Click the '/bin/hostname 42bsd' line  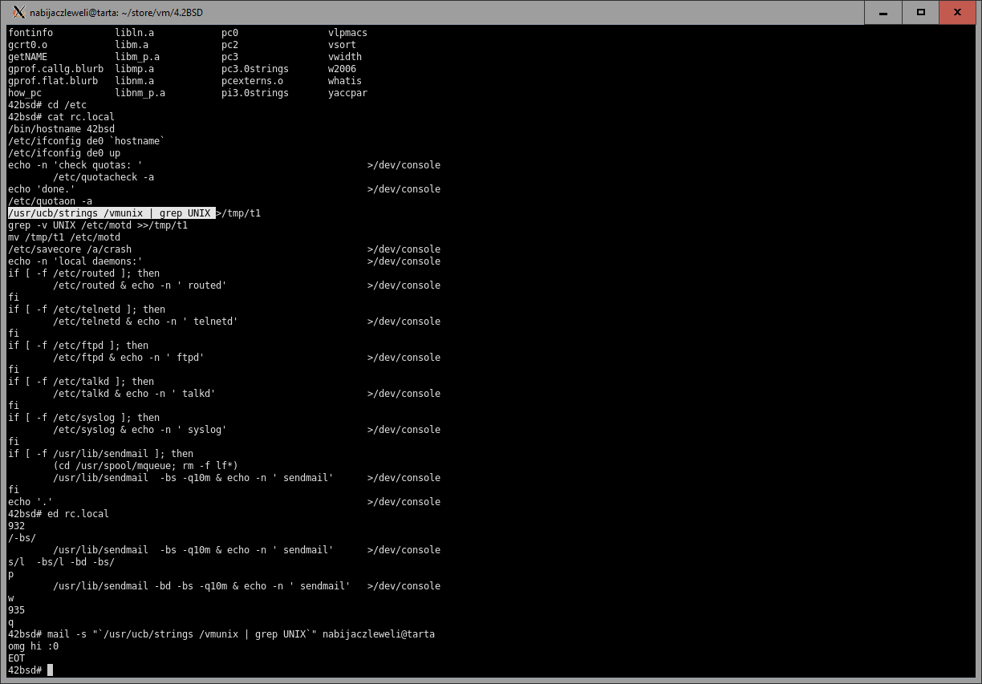point(61,129)
